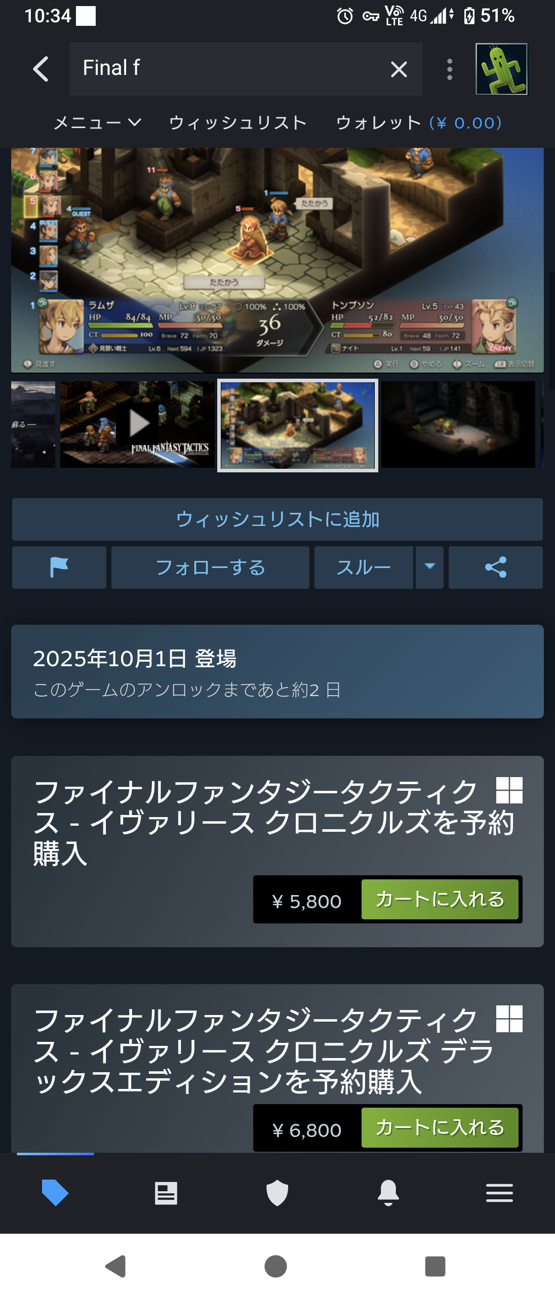This screenshot has width=555, height=1296.
Task: Open the news icon in bottom bar
Action: pyautogui.click(x=166, y=1193)
